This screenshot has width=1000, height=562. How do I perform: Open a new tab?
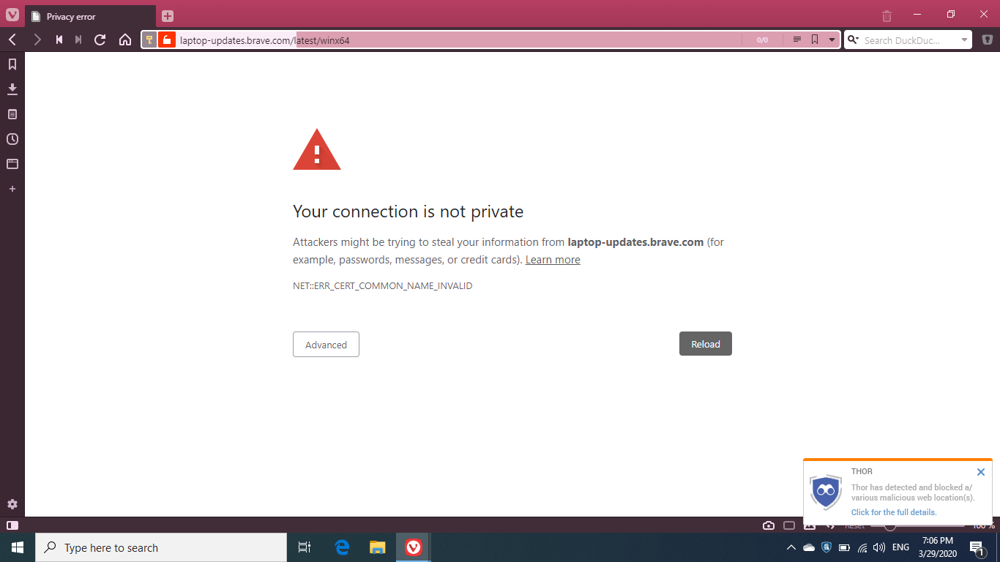[x=168, y=16]
